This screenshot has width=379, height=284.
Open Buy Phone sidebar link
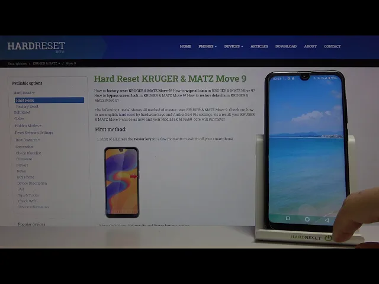click(25, 177)
